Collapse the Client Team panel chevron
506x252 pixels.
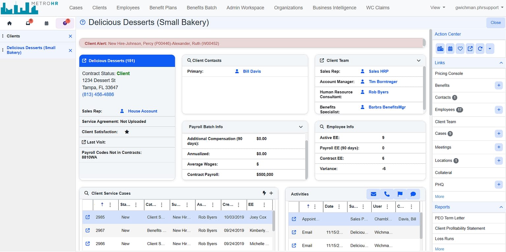(419, 61)
